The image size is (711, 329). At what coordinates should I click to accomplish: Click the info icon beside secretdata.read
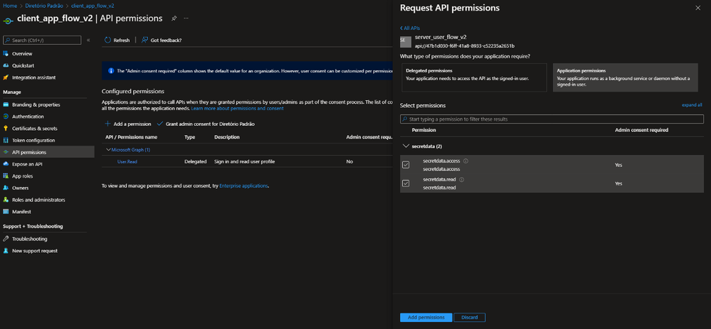point(462,180)
